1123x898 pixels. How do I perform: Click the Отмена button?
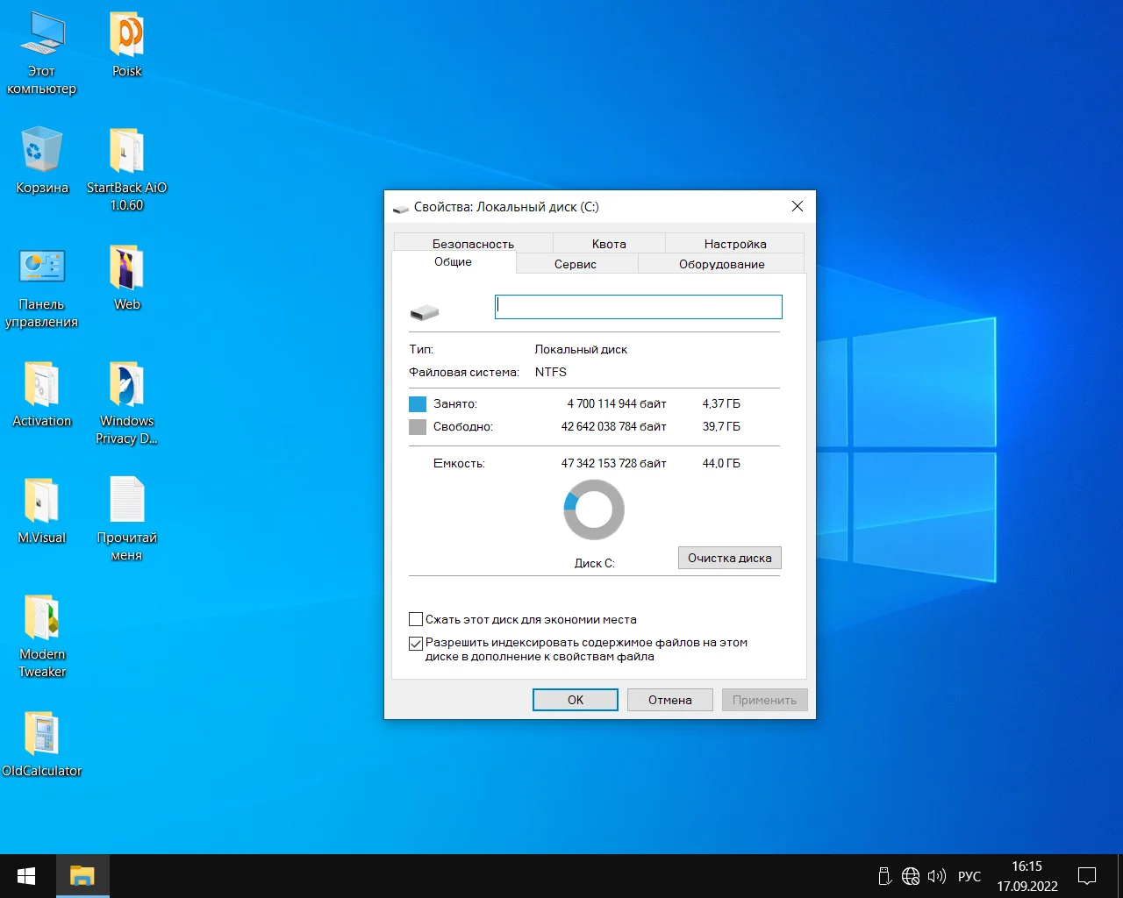pyautogui.click(x=669, y=700)
